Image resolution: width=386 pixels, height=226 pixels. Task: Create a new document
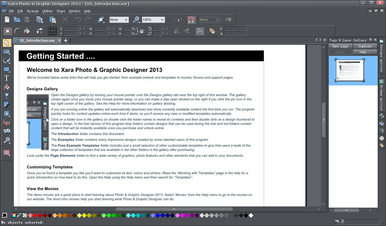point(7,20)
